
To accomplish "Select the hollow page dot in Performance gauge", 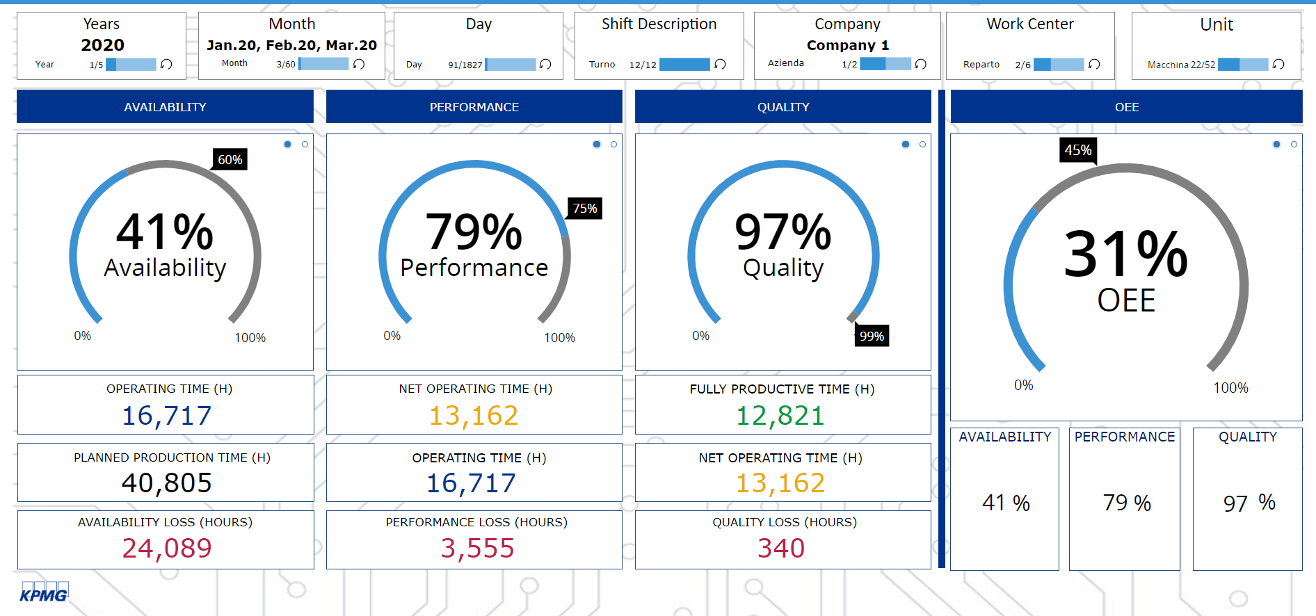I will pyautogui.click(x=613, y=145).
